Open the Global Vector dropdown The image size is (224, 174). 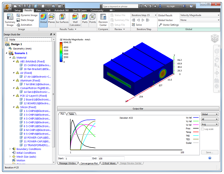tap(200, 20)
